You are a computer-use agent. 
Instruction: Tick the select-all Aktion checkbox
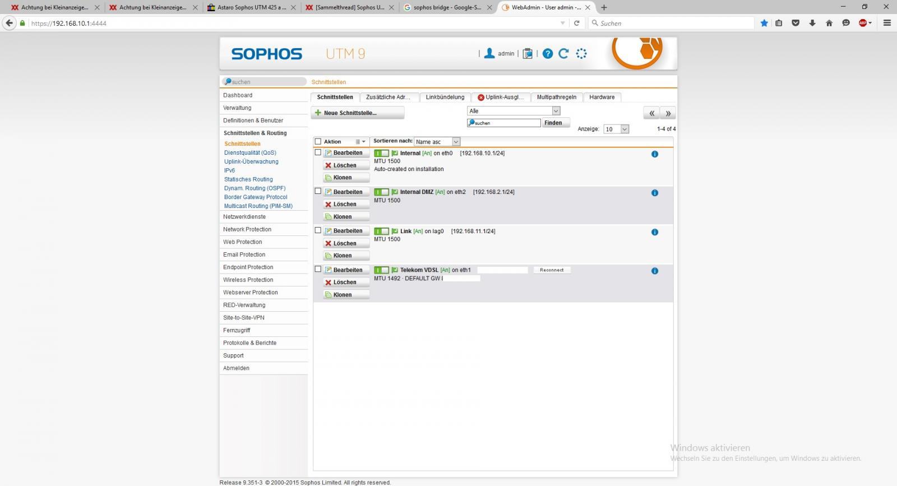318,142
